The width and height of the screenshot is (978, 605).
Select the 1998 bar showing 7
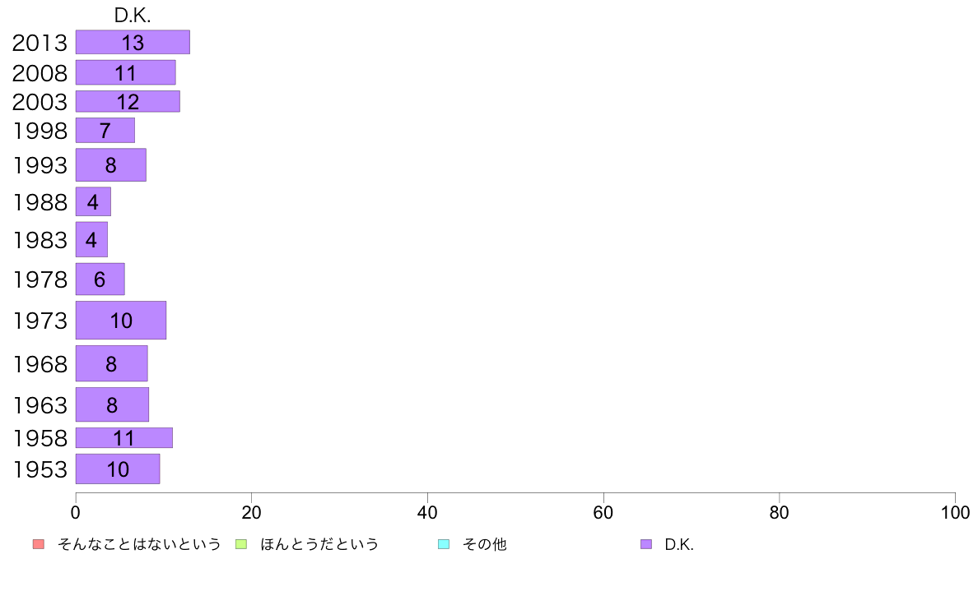point(105,130)
